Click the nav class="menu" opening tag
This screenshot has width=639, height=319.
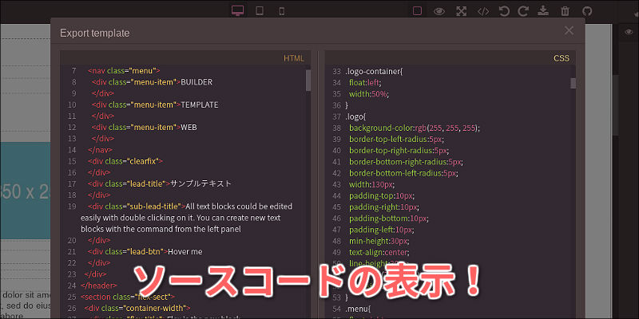(x=124, y=71)
